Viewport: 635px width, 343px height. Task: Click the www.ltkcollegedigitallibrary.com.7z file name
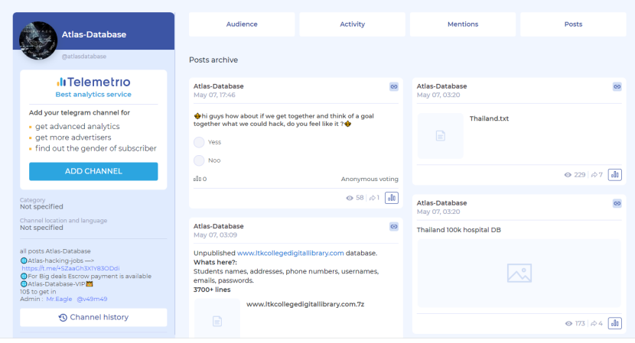tap(305, 304)
